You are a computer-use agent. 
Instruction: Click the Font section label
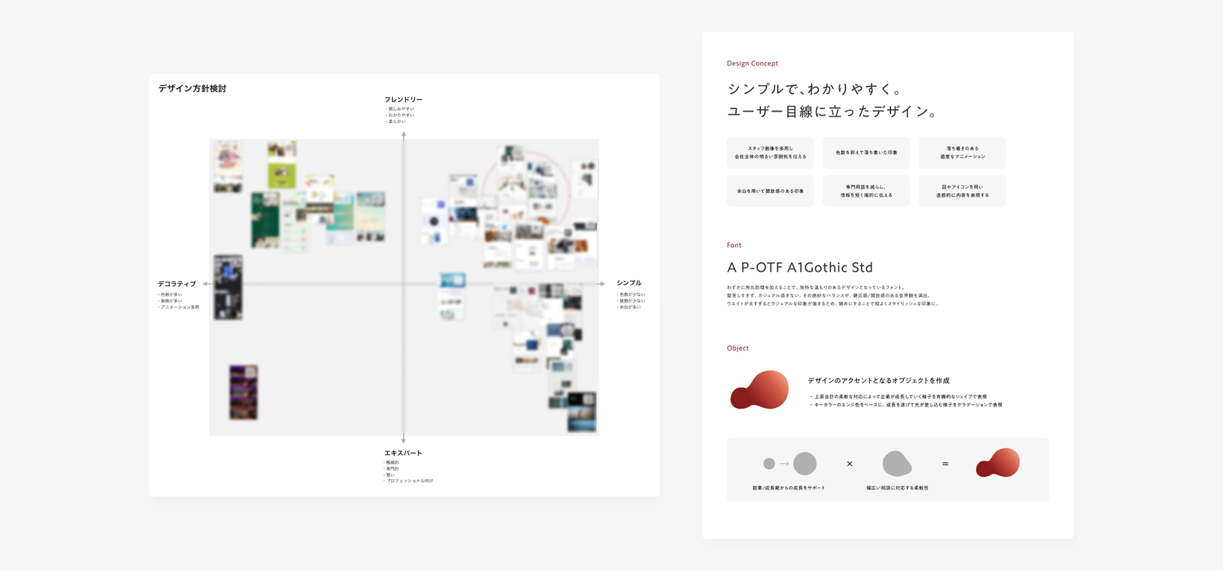point(734,245)
